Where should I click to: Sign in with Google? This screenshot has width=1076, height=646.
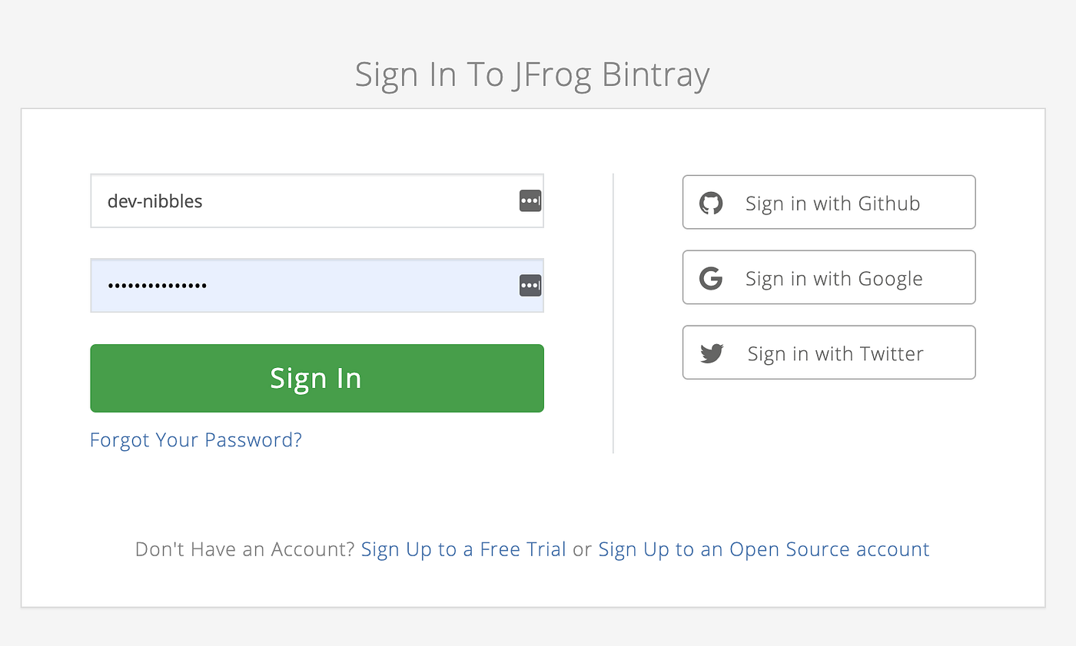pos(829,277)
